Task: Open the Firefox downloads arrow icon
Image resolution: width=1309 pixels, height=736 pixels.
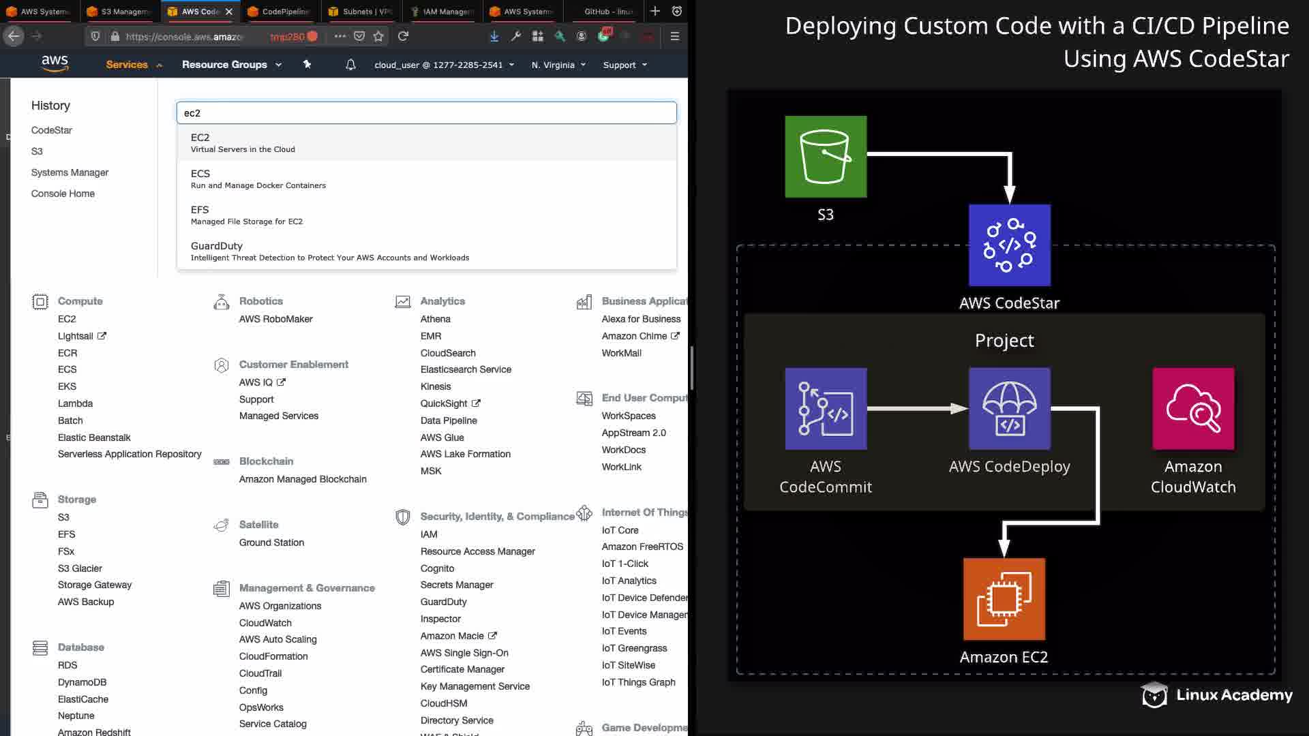Action: [494, 36]
